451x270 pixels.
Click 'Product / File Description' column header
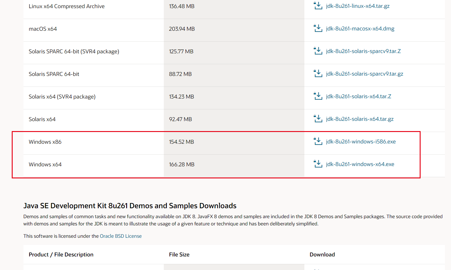point(61,255)
